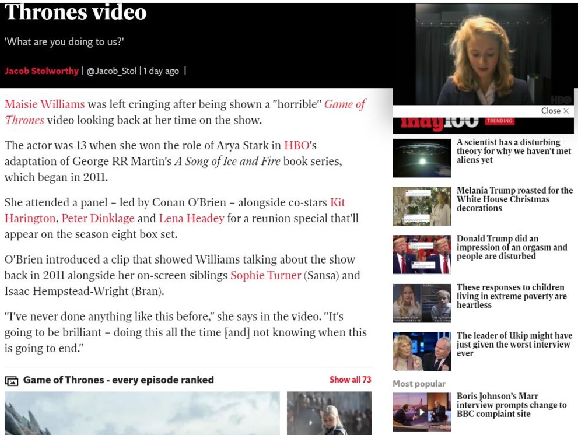Follow the HBO link in the article
Viewport: 578px width, 435px height.
tap(296, 145)
